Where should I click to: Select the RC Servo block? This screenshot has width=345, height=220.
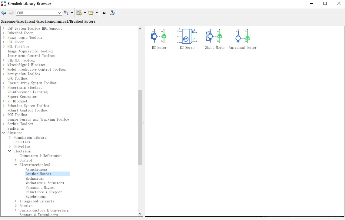coord(187,39)
